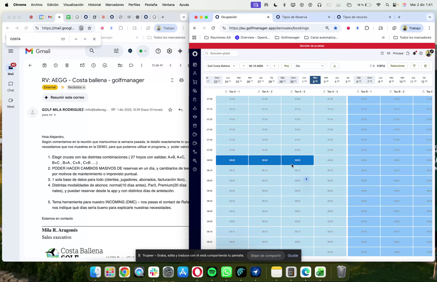Toggle the filter funnel in the toolbar
The image size is (437, 282).
point(414,66)
